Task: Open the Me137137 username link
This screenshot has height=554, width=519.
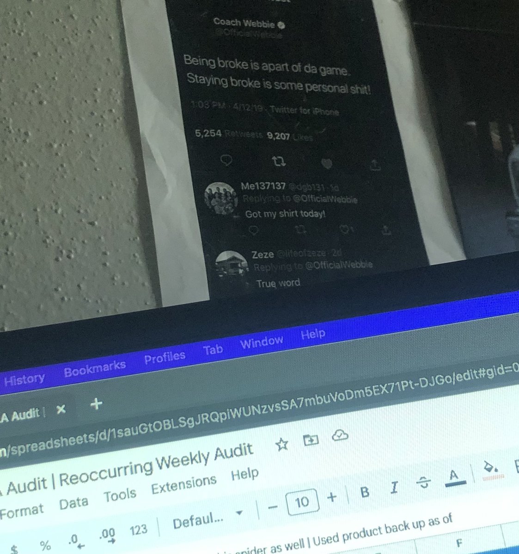Action: (263, 186)
